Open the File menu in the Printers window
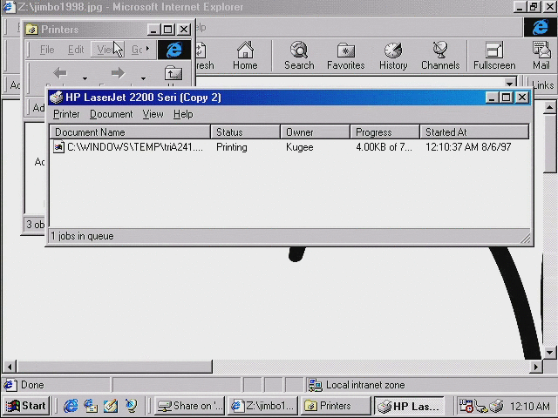Image resolution: width=558 pixels, height=418 pixels. point(47,50)
